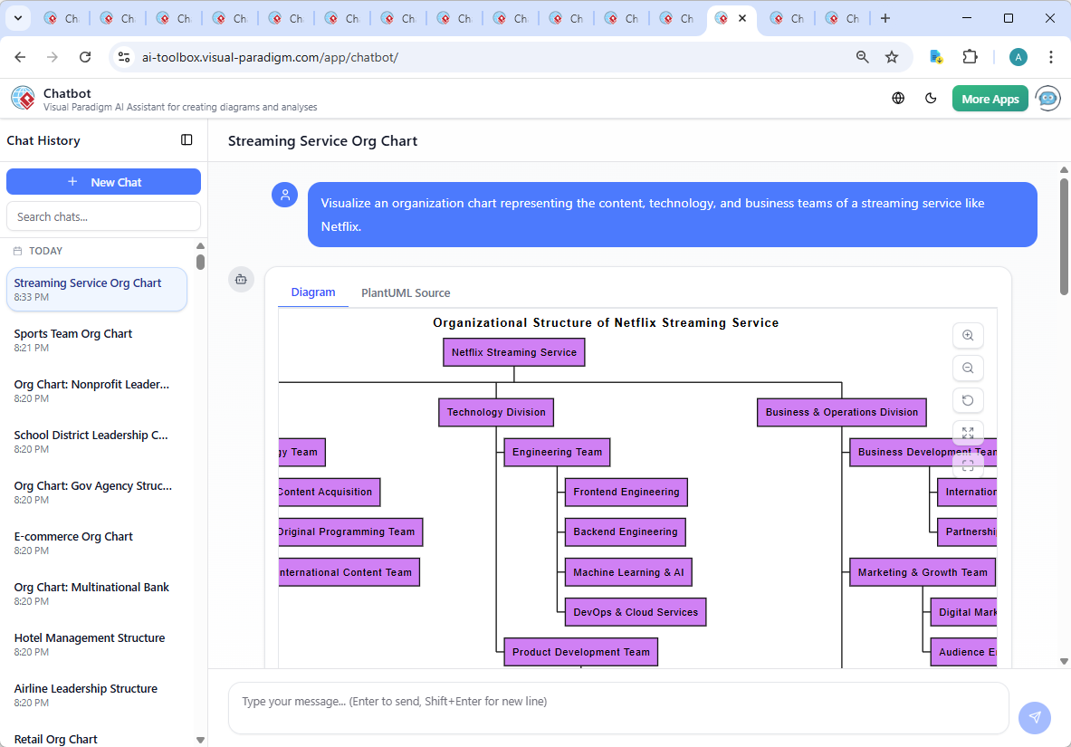Screen dimensions: 1071x747
Task: Click the send message arrow button
Action: (1034, 717)
